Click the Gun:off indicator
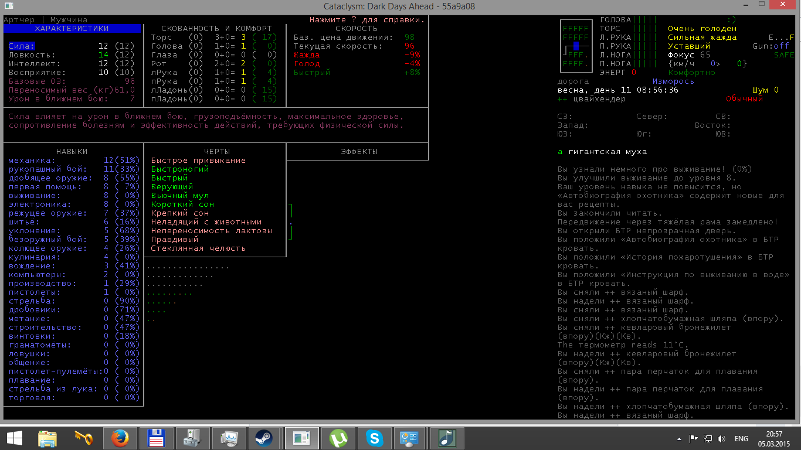Screen dimensions: 801x450 [x=771, y=46]
